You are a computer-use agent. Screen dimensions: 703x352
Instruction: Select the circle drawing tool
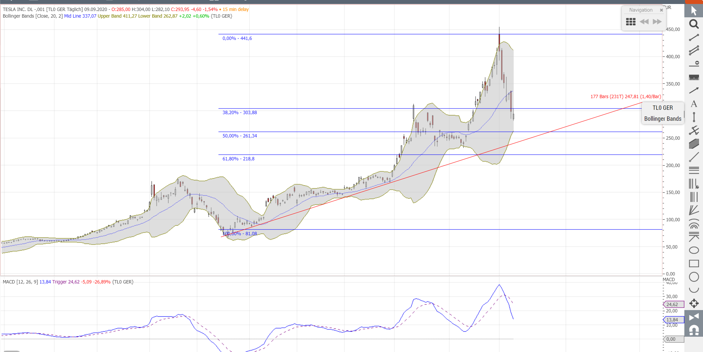(694, 277)
